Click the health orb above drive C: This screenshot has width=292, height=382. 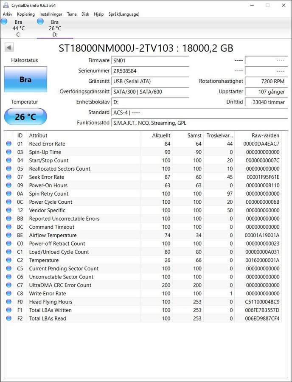[x=4, y=22]
